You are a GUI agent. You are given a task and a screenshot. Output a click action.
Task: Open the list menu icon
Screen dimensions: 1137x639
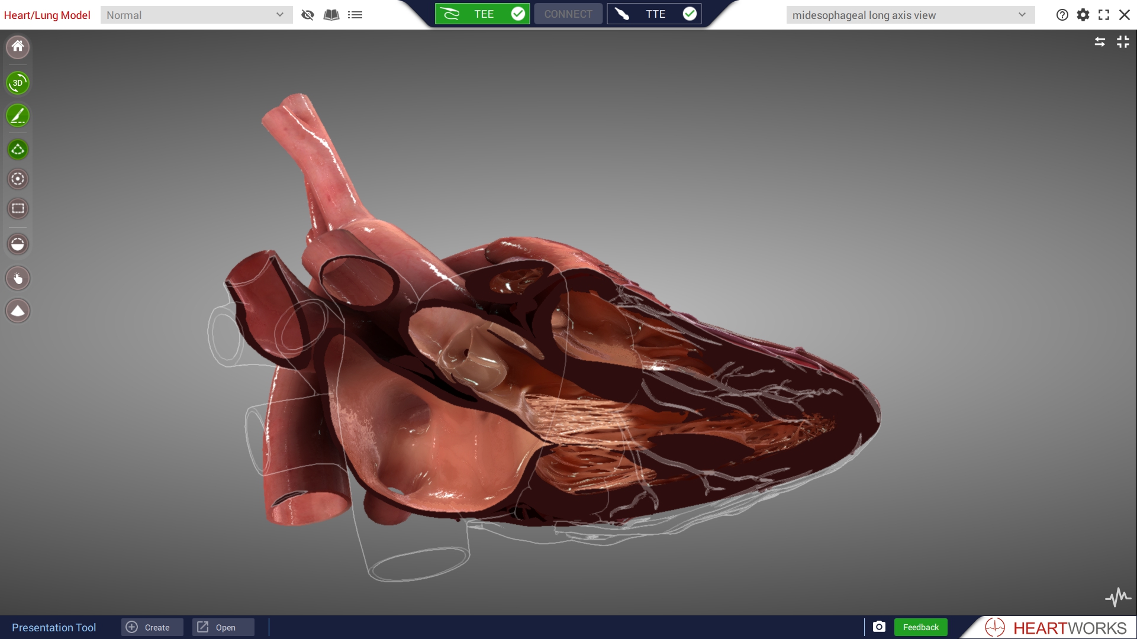[x=355, y=15]
